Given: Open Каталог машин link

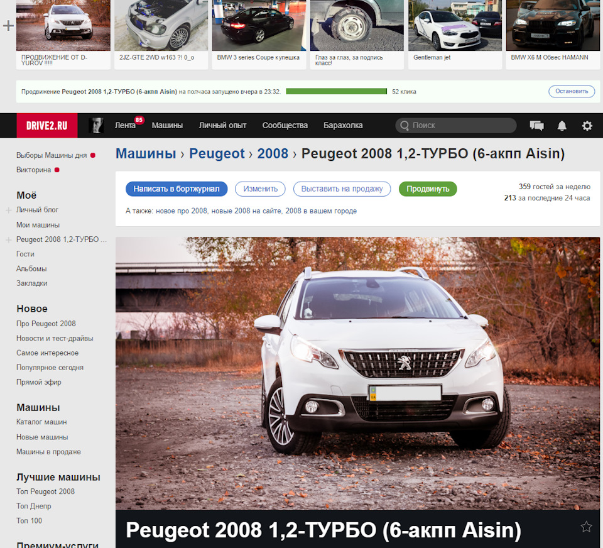Looking at the screenshot, I should 41,422.
